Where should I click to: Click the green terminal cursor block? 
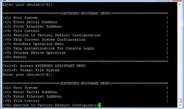click(100, 105)
